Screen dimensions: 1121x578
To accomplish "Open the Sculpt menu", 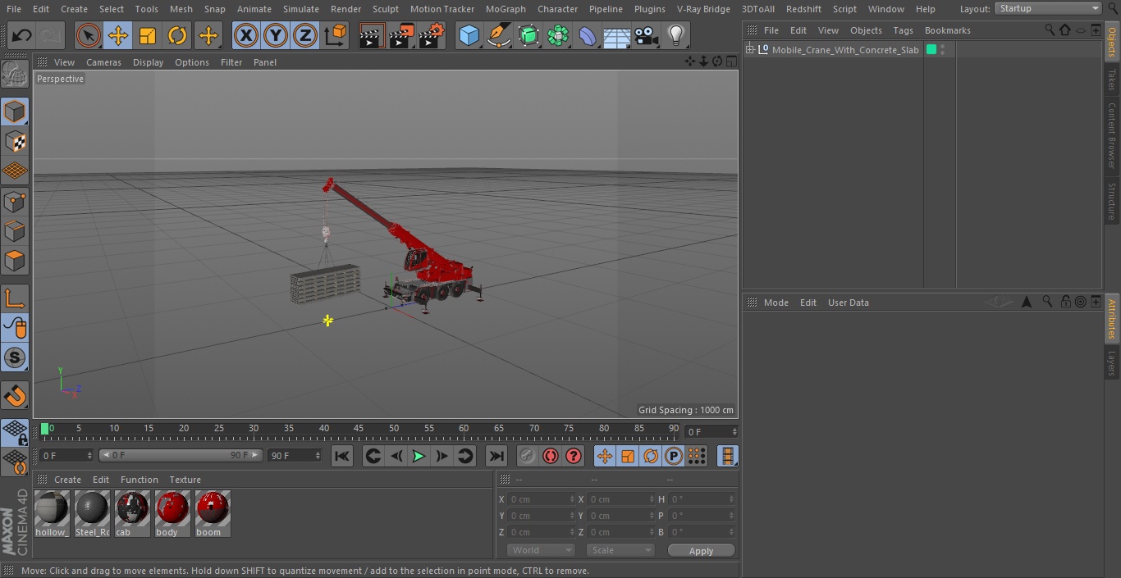I will tap(385, 9).
